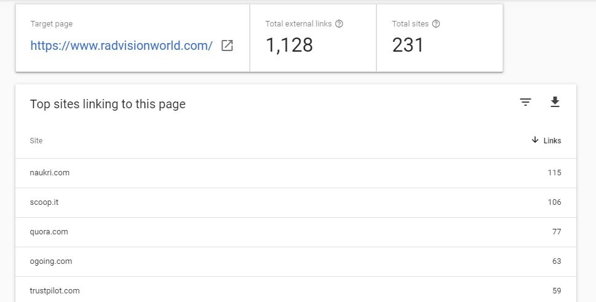The width and height of the screenshot is (596, 302).
Task: Click the 106 links count for scoop.it
Action: 554,202
